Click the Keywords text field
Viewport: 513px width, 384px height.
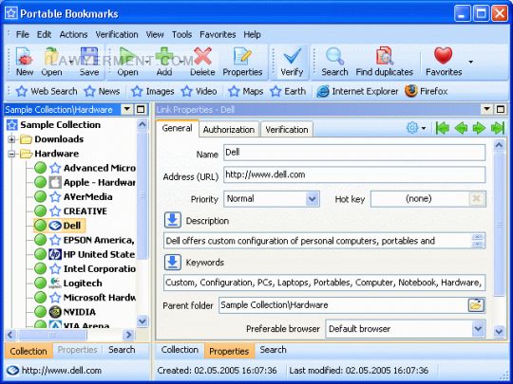[324, 283]
